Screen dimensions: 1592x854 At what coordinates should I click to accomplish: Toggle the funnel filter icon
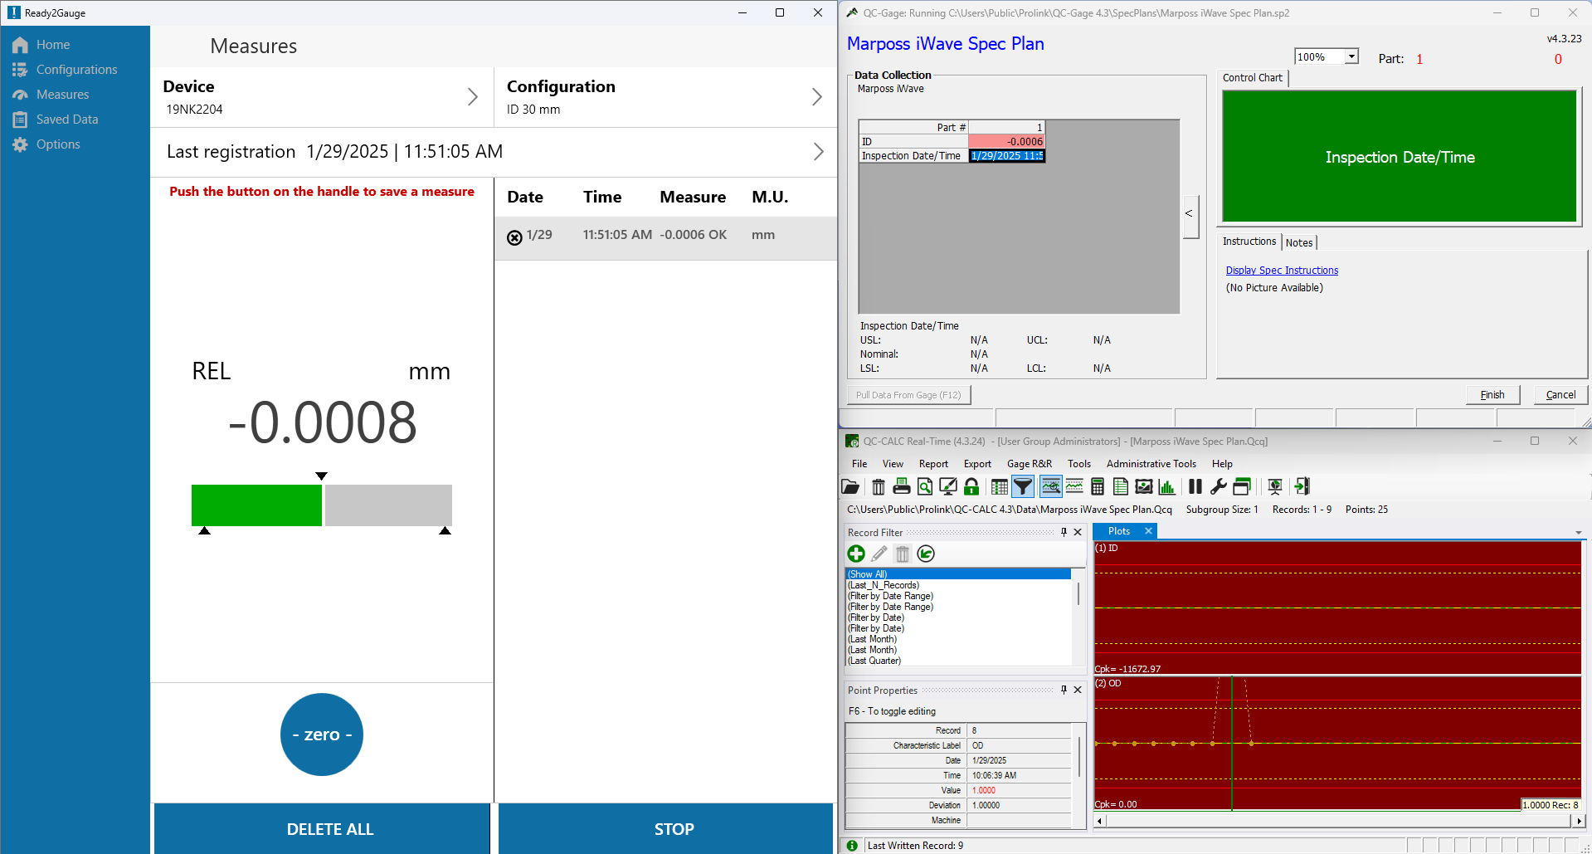click(1023, 487)
